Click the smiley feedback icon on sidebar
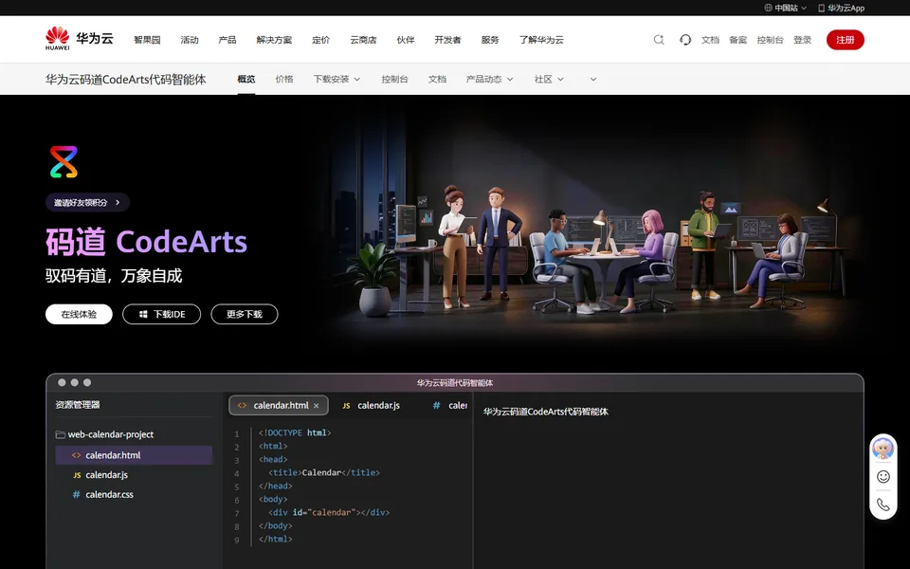The height and width of the screenshot is (569, 910). (x=883, y=477)
